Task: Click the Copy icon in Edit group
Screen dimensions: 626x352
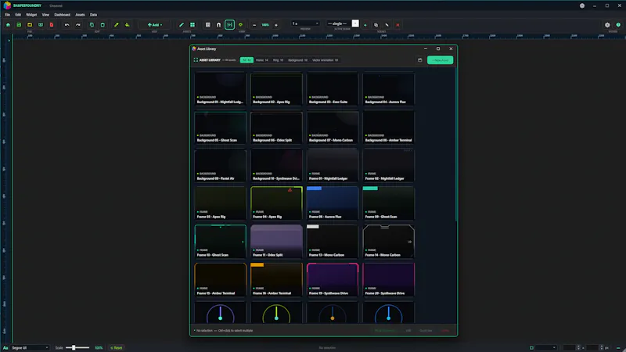Action: pos(92,25)
